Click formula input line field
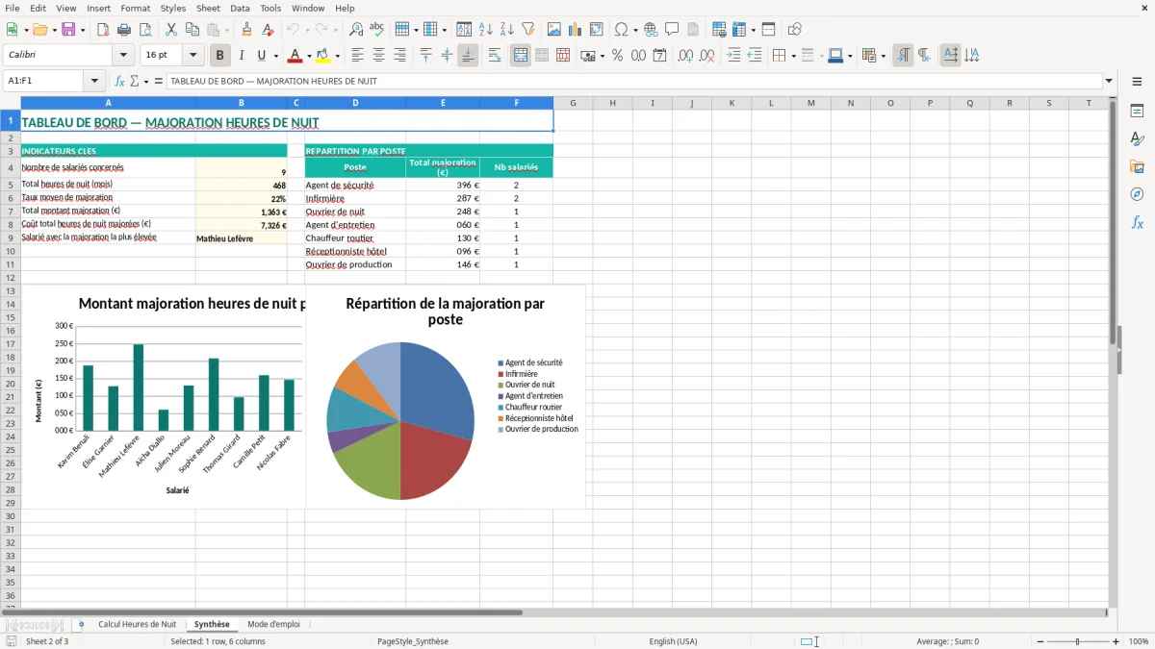Viewport: 1155px width, 649px height. pos(634,81)
